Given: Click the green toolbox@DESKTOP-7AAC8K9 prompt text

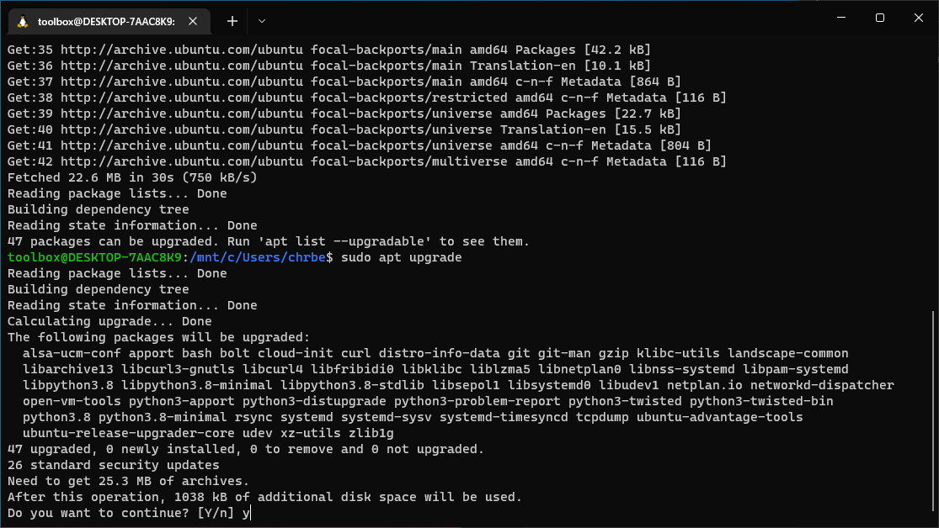Looking at the screenshot, I should pos(94,257).
